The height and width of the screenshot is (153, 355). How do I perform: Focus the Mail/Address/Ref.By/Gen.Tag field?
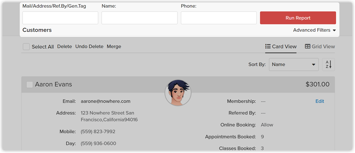pyautogui.click(x=60, y=18)
